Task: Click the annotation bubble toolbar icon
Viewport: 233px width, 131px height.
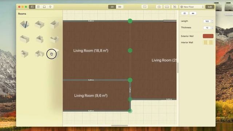Action: tap(145, 7)
